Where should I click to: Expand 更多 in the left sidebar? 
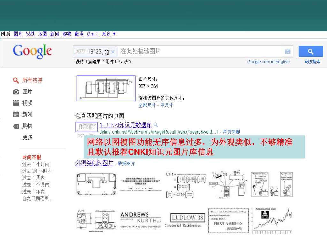(x=27, y=137)
